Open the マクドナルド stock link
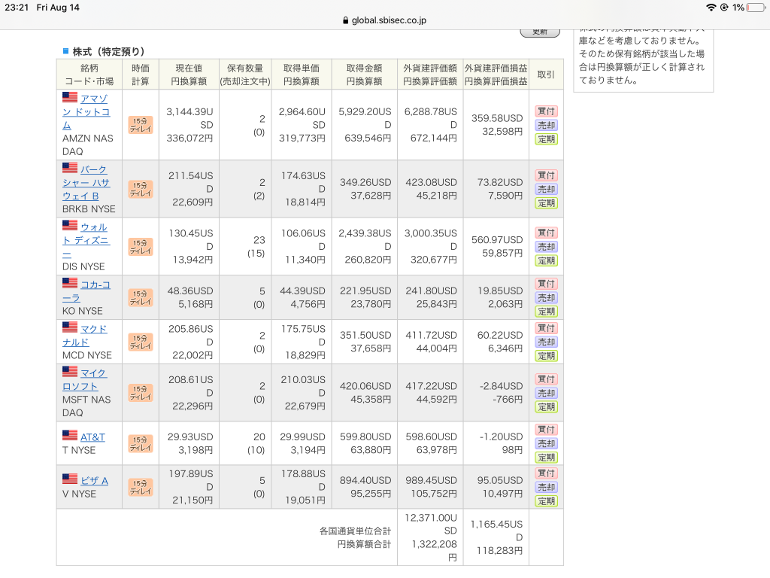The height and width of the screenshot is (578, 770). (x=85, y=335)
